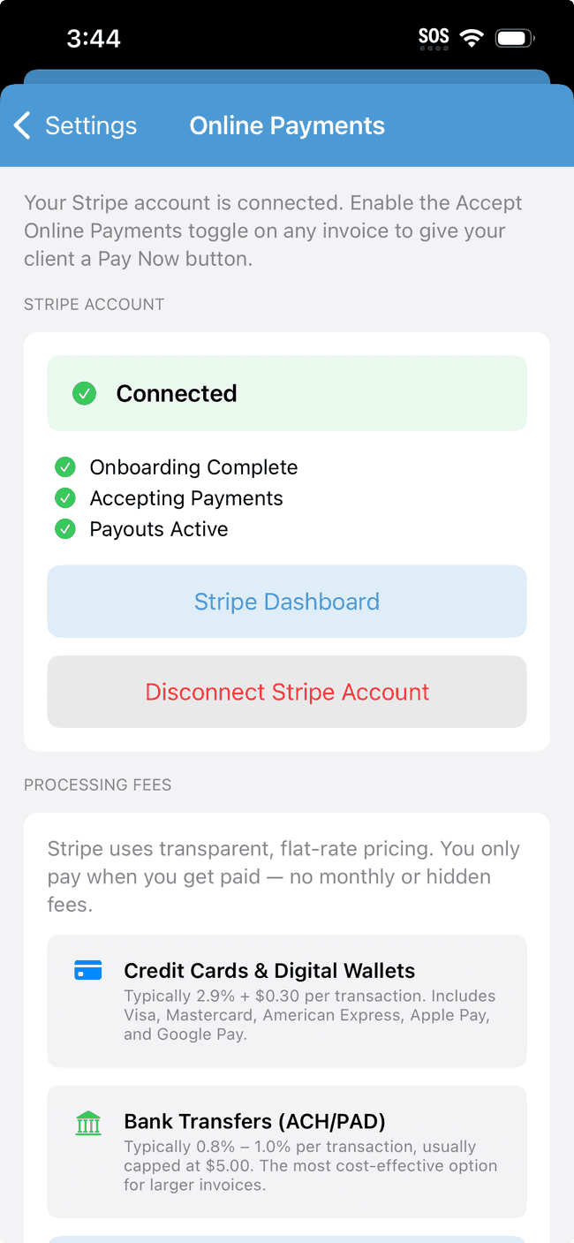This screenshot has height=1243, width=574.
Task: Disconnect the Stripe Account
Action: click(287, 692)
